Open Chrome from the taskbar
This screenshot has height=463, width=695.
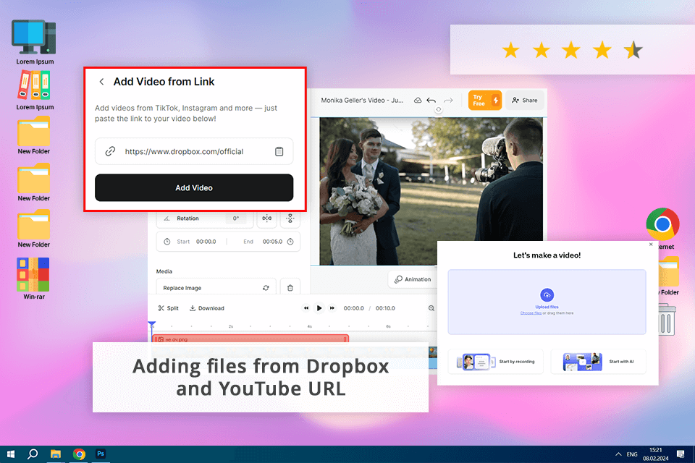(x=79, y=454)
